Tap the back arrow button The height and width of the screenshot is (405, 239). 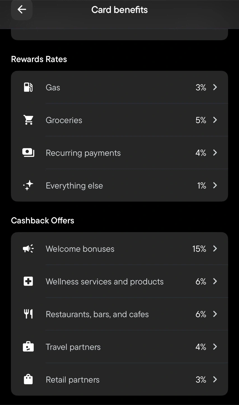click(22, 10)
